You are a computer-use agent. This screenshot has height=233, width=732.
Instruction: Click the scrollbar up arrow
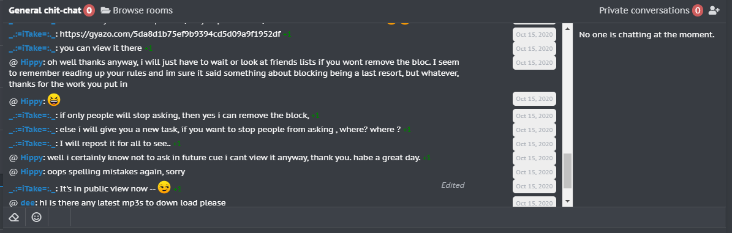click(x=568, y=29)
